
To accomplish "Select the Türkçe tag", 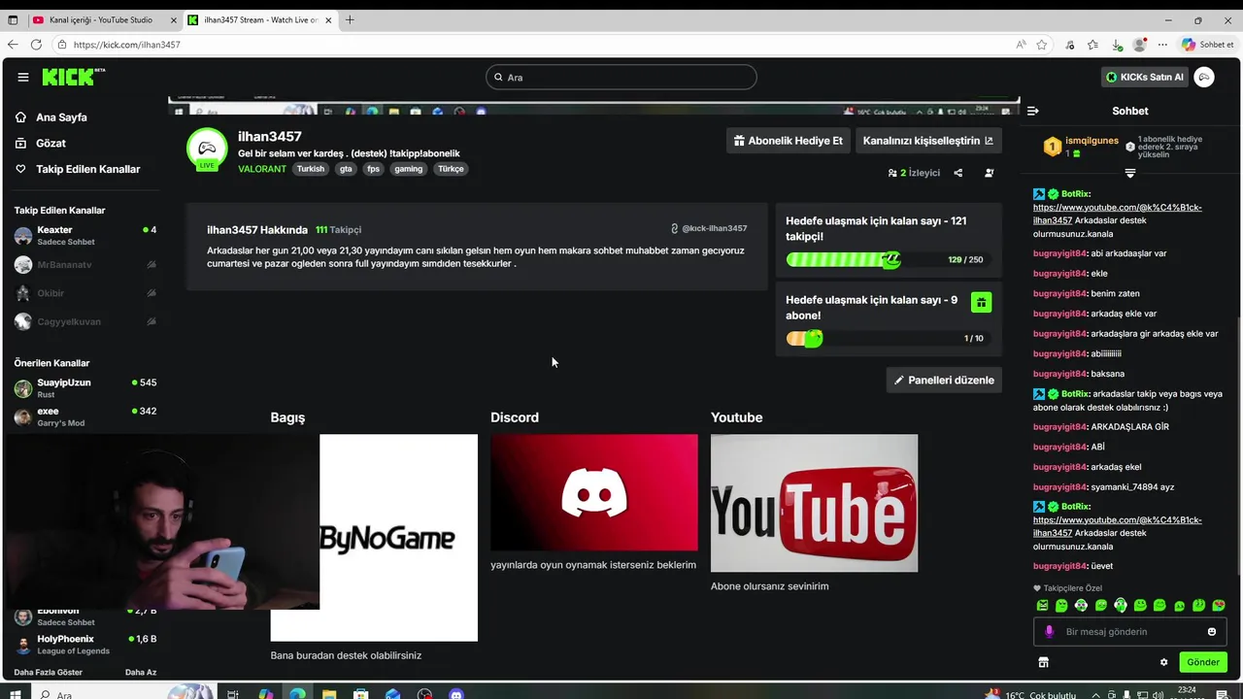I will (x=451, y=169).
